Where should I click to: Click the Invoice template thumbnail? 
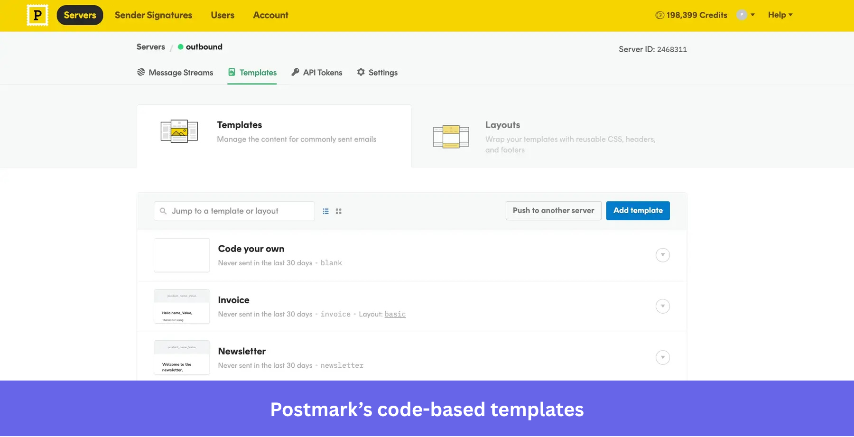[x=182, y=307]
